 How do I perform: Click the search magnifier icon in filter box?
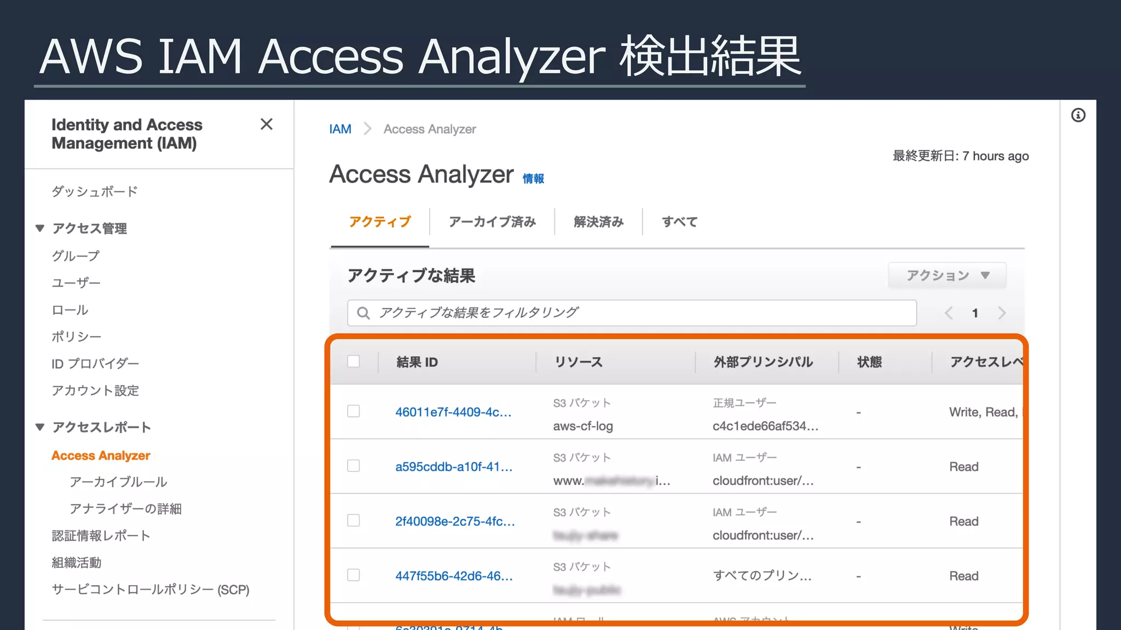click(363, 313)
